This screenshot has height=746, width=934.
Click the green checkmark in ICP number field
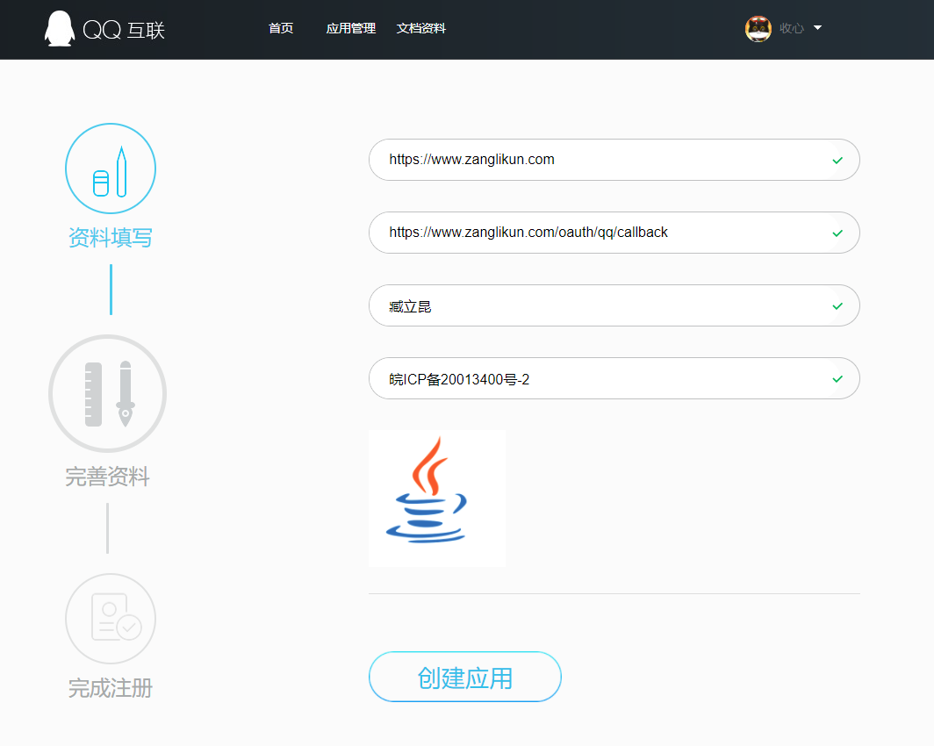tap(837, 379)
